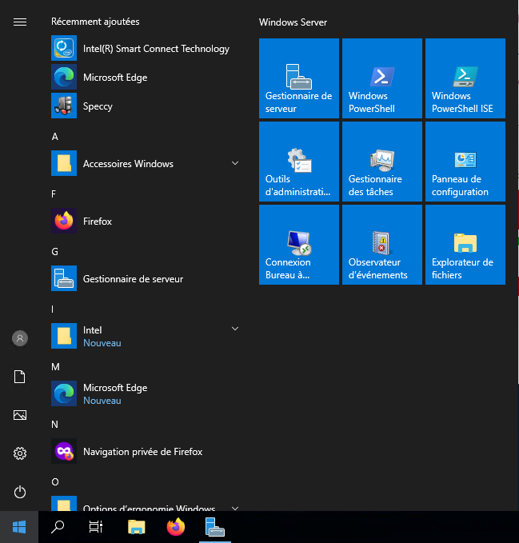Open the Intel folder marked Nouveau
The height and width of the screenshot is (543, 519).
point(146,336)
